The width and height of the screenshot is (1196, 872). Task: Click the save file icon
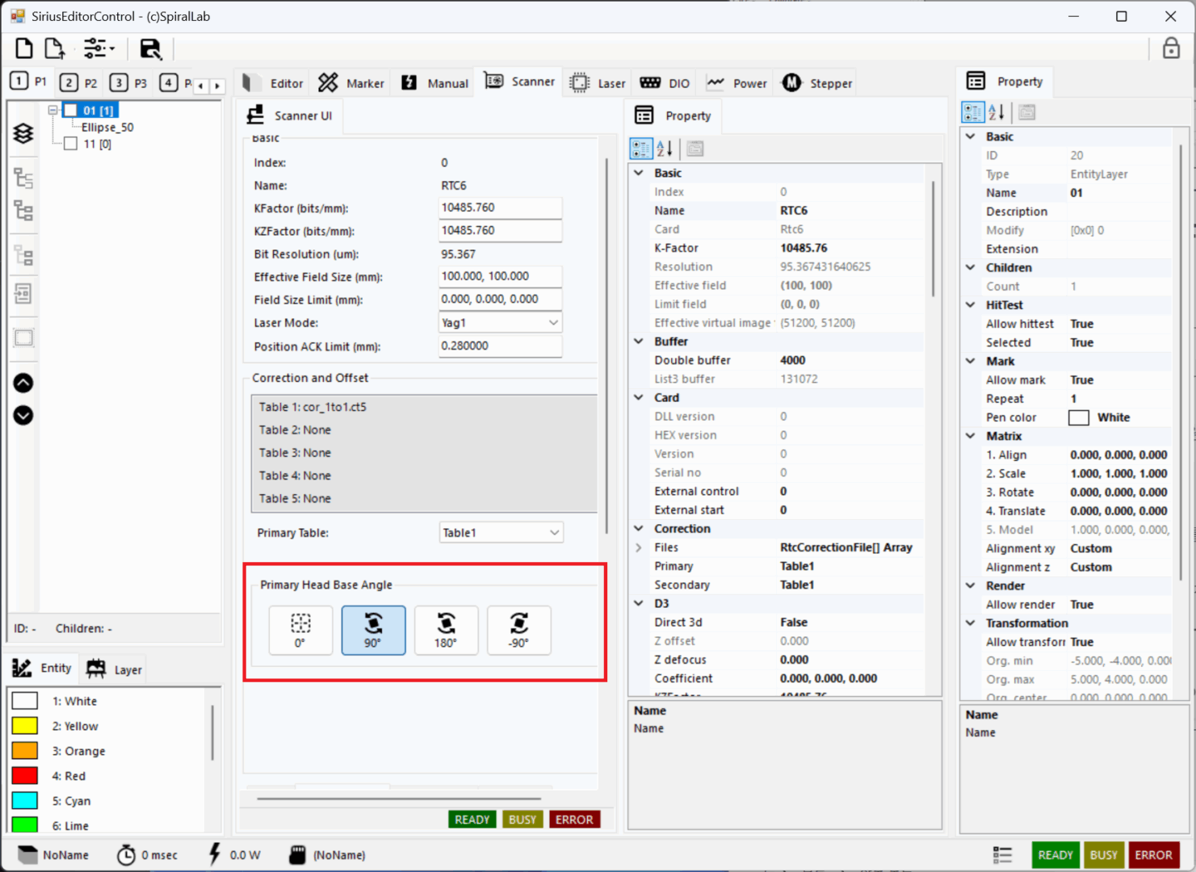[x=150, y=48]
